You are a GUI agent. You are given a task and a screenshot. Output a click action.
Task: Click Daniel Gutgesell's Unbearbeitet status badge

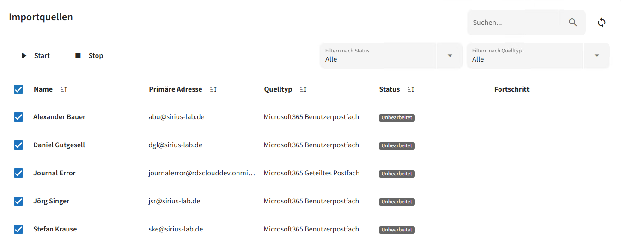pos(397,146)
